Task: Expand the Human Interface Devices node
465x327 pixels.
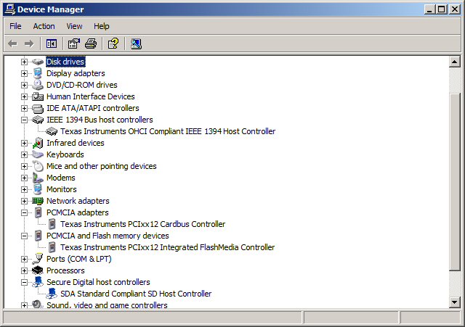Action: pos(24,96)
